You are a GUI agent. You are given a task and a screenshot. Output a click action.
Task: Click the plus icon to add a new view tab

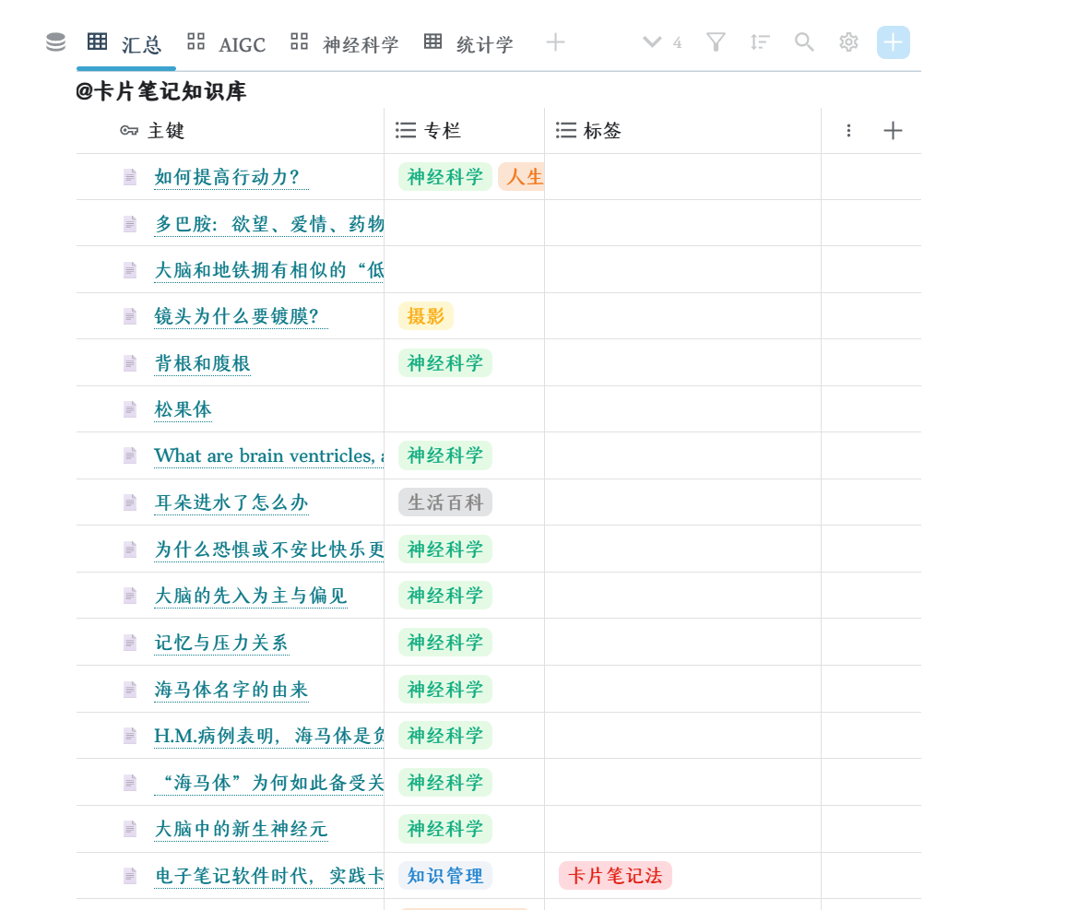[555, 41]
